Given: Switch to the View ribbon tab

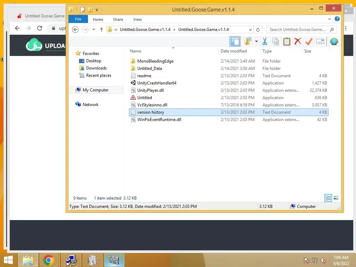Looking at the screenshot, I should (x=137, y=19).
